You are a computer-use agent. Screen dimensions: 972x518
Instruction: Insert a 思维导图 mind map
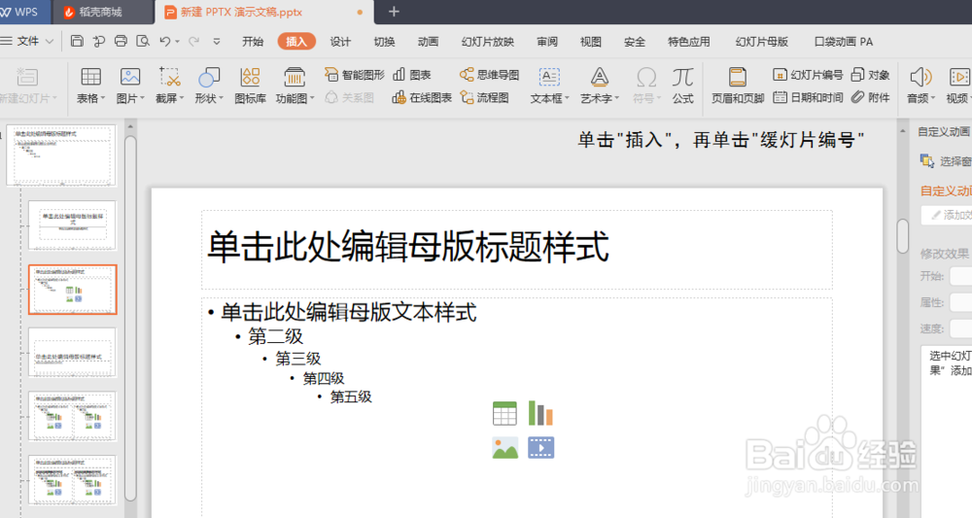(x=489, y=75)
